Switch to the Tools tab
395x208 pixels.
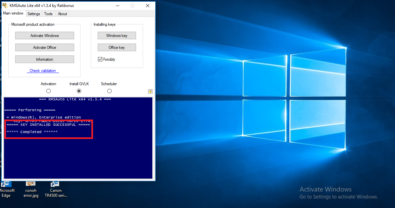click(x=48, y=14)
